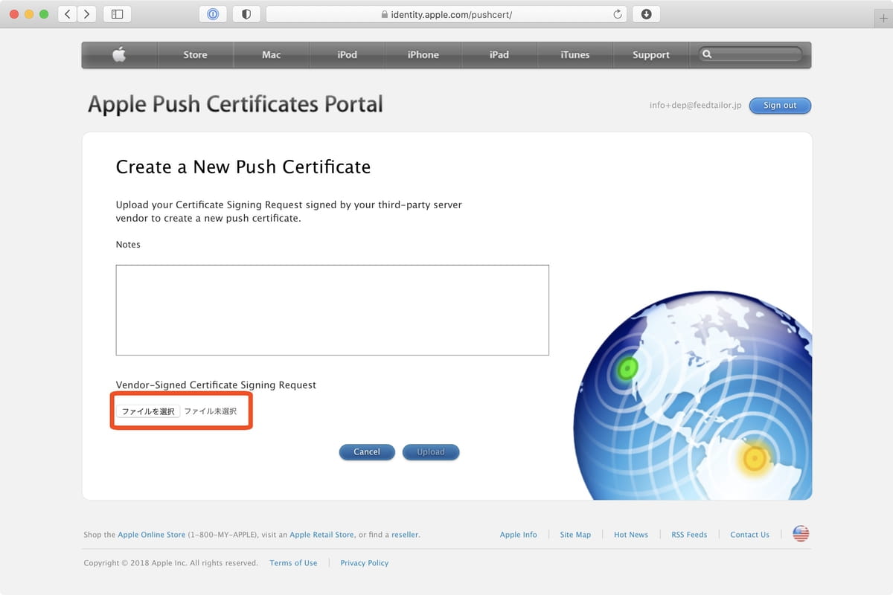Click the Apple Push Certificates Portal title
893x595 pixels.
click(235, 104)
